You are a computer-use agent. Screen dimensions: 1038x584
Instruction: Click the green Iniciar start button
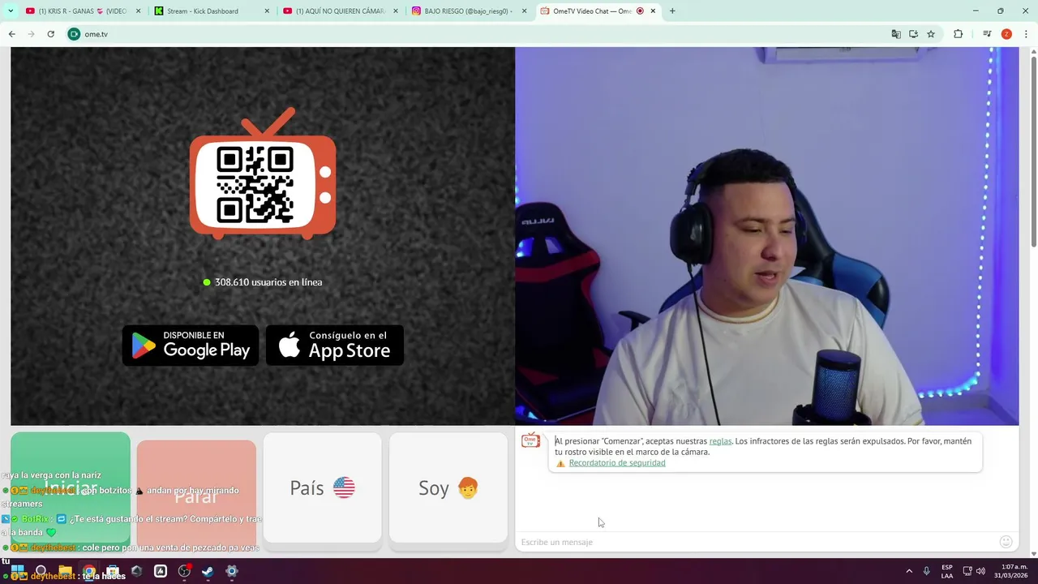click(x=71, y=487)
